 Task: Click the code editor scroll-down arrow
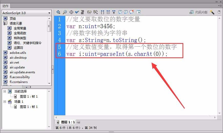[x=219, y=113]
